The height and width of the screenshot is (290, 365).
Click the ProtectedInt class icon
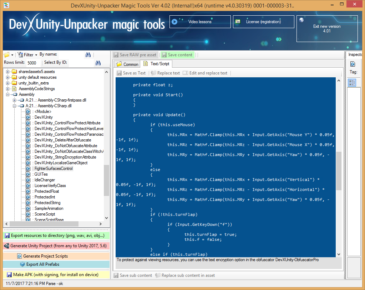tap(28, 197)
